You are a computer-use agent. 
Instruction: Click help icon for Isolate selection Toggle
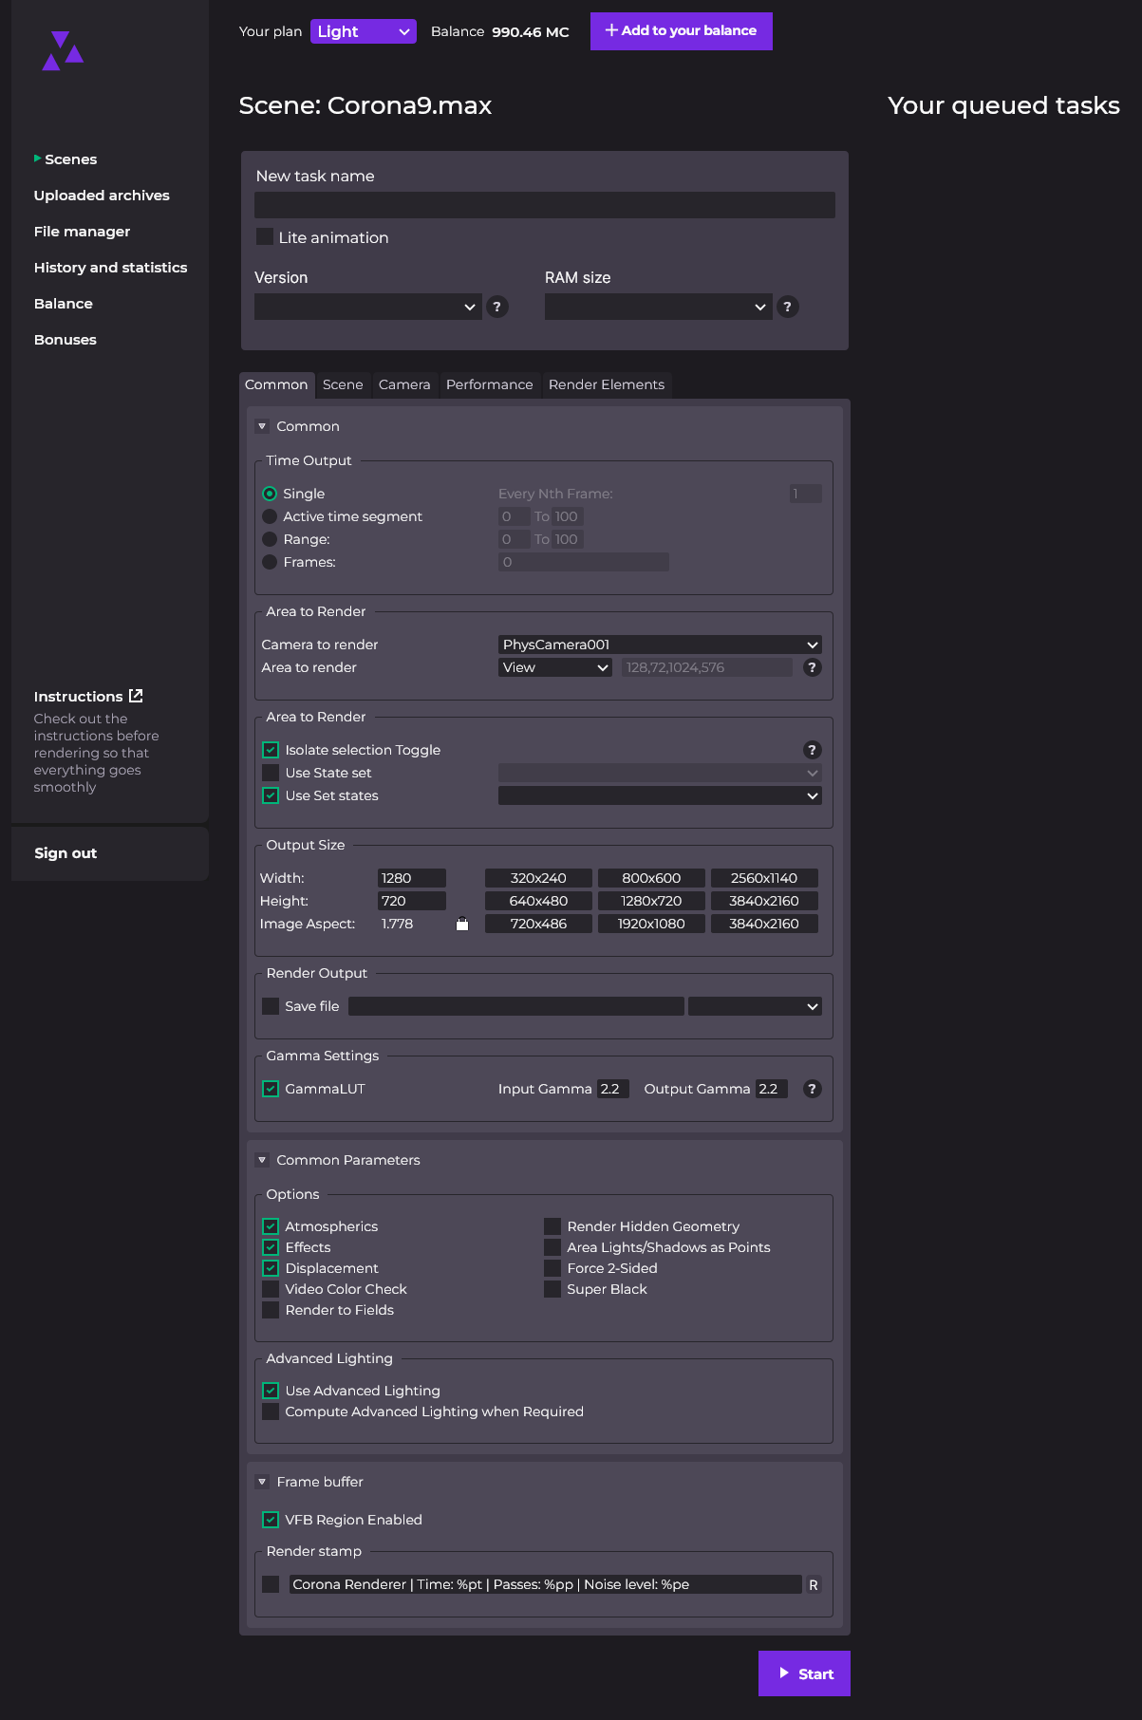[812, 750]
